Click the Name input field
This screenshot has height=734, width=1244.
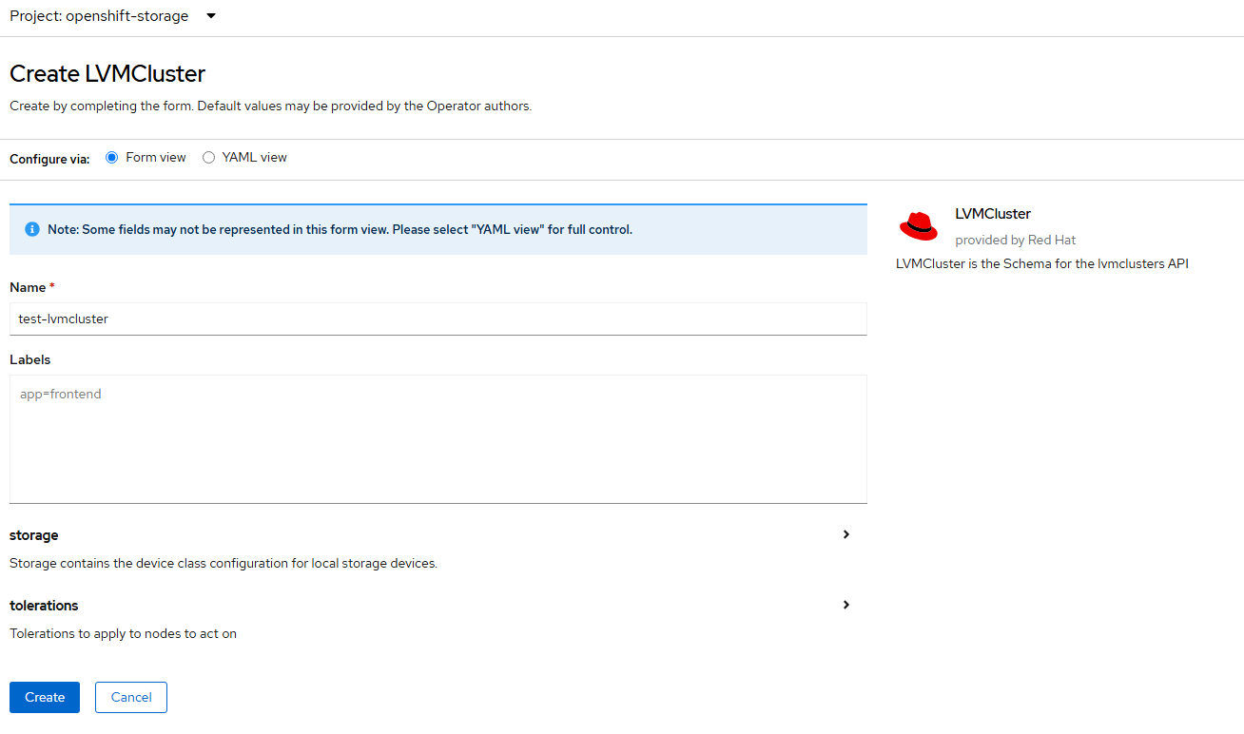pyautogui.click(x=438, y=319)
